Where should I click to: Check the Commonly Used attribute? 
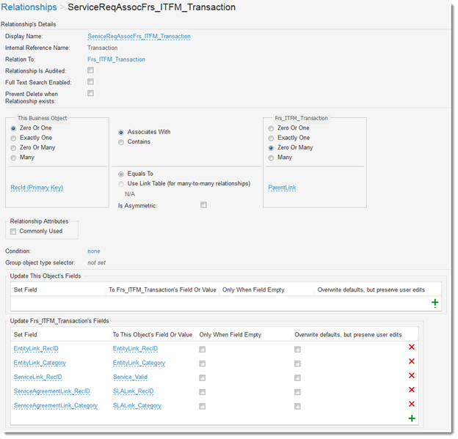click(13, 232)
